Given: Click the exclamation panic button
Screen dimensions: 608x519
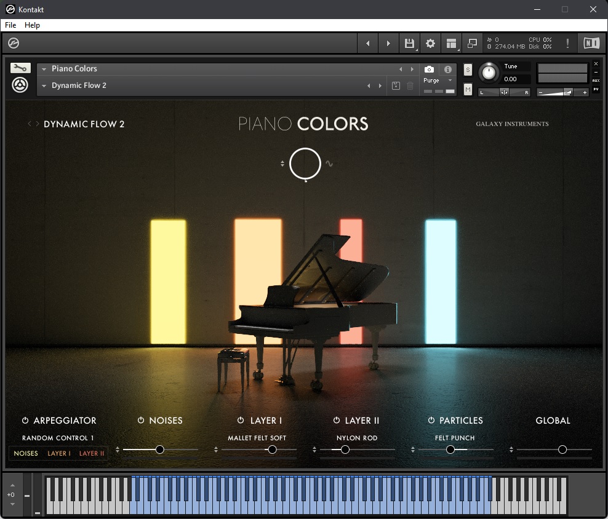Looking at the screenshot, I should pos(567,43).
